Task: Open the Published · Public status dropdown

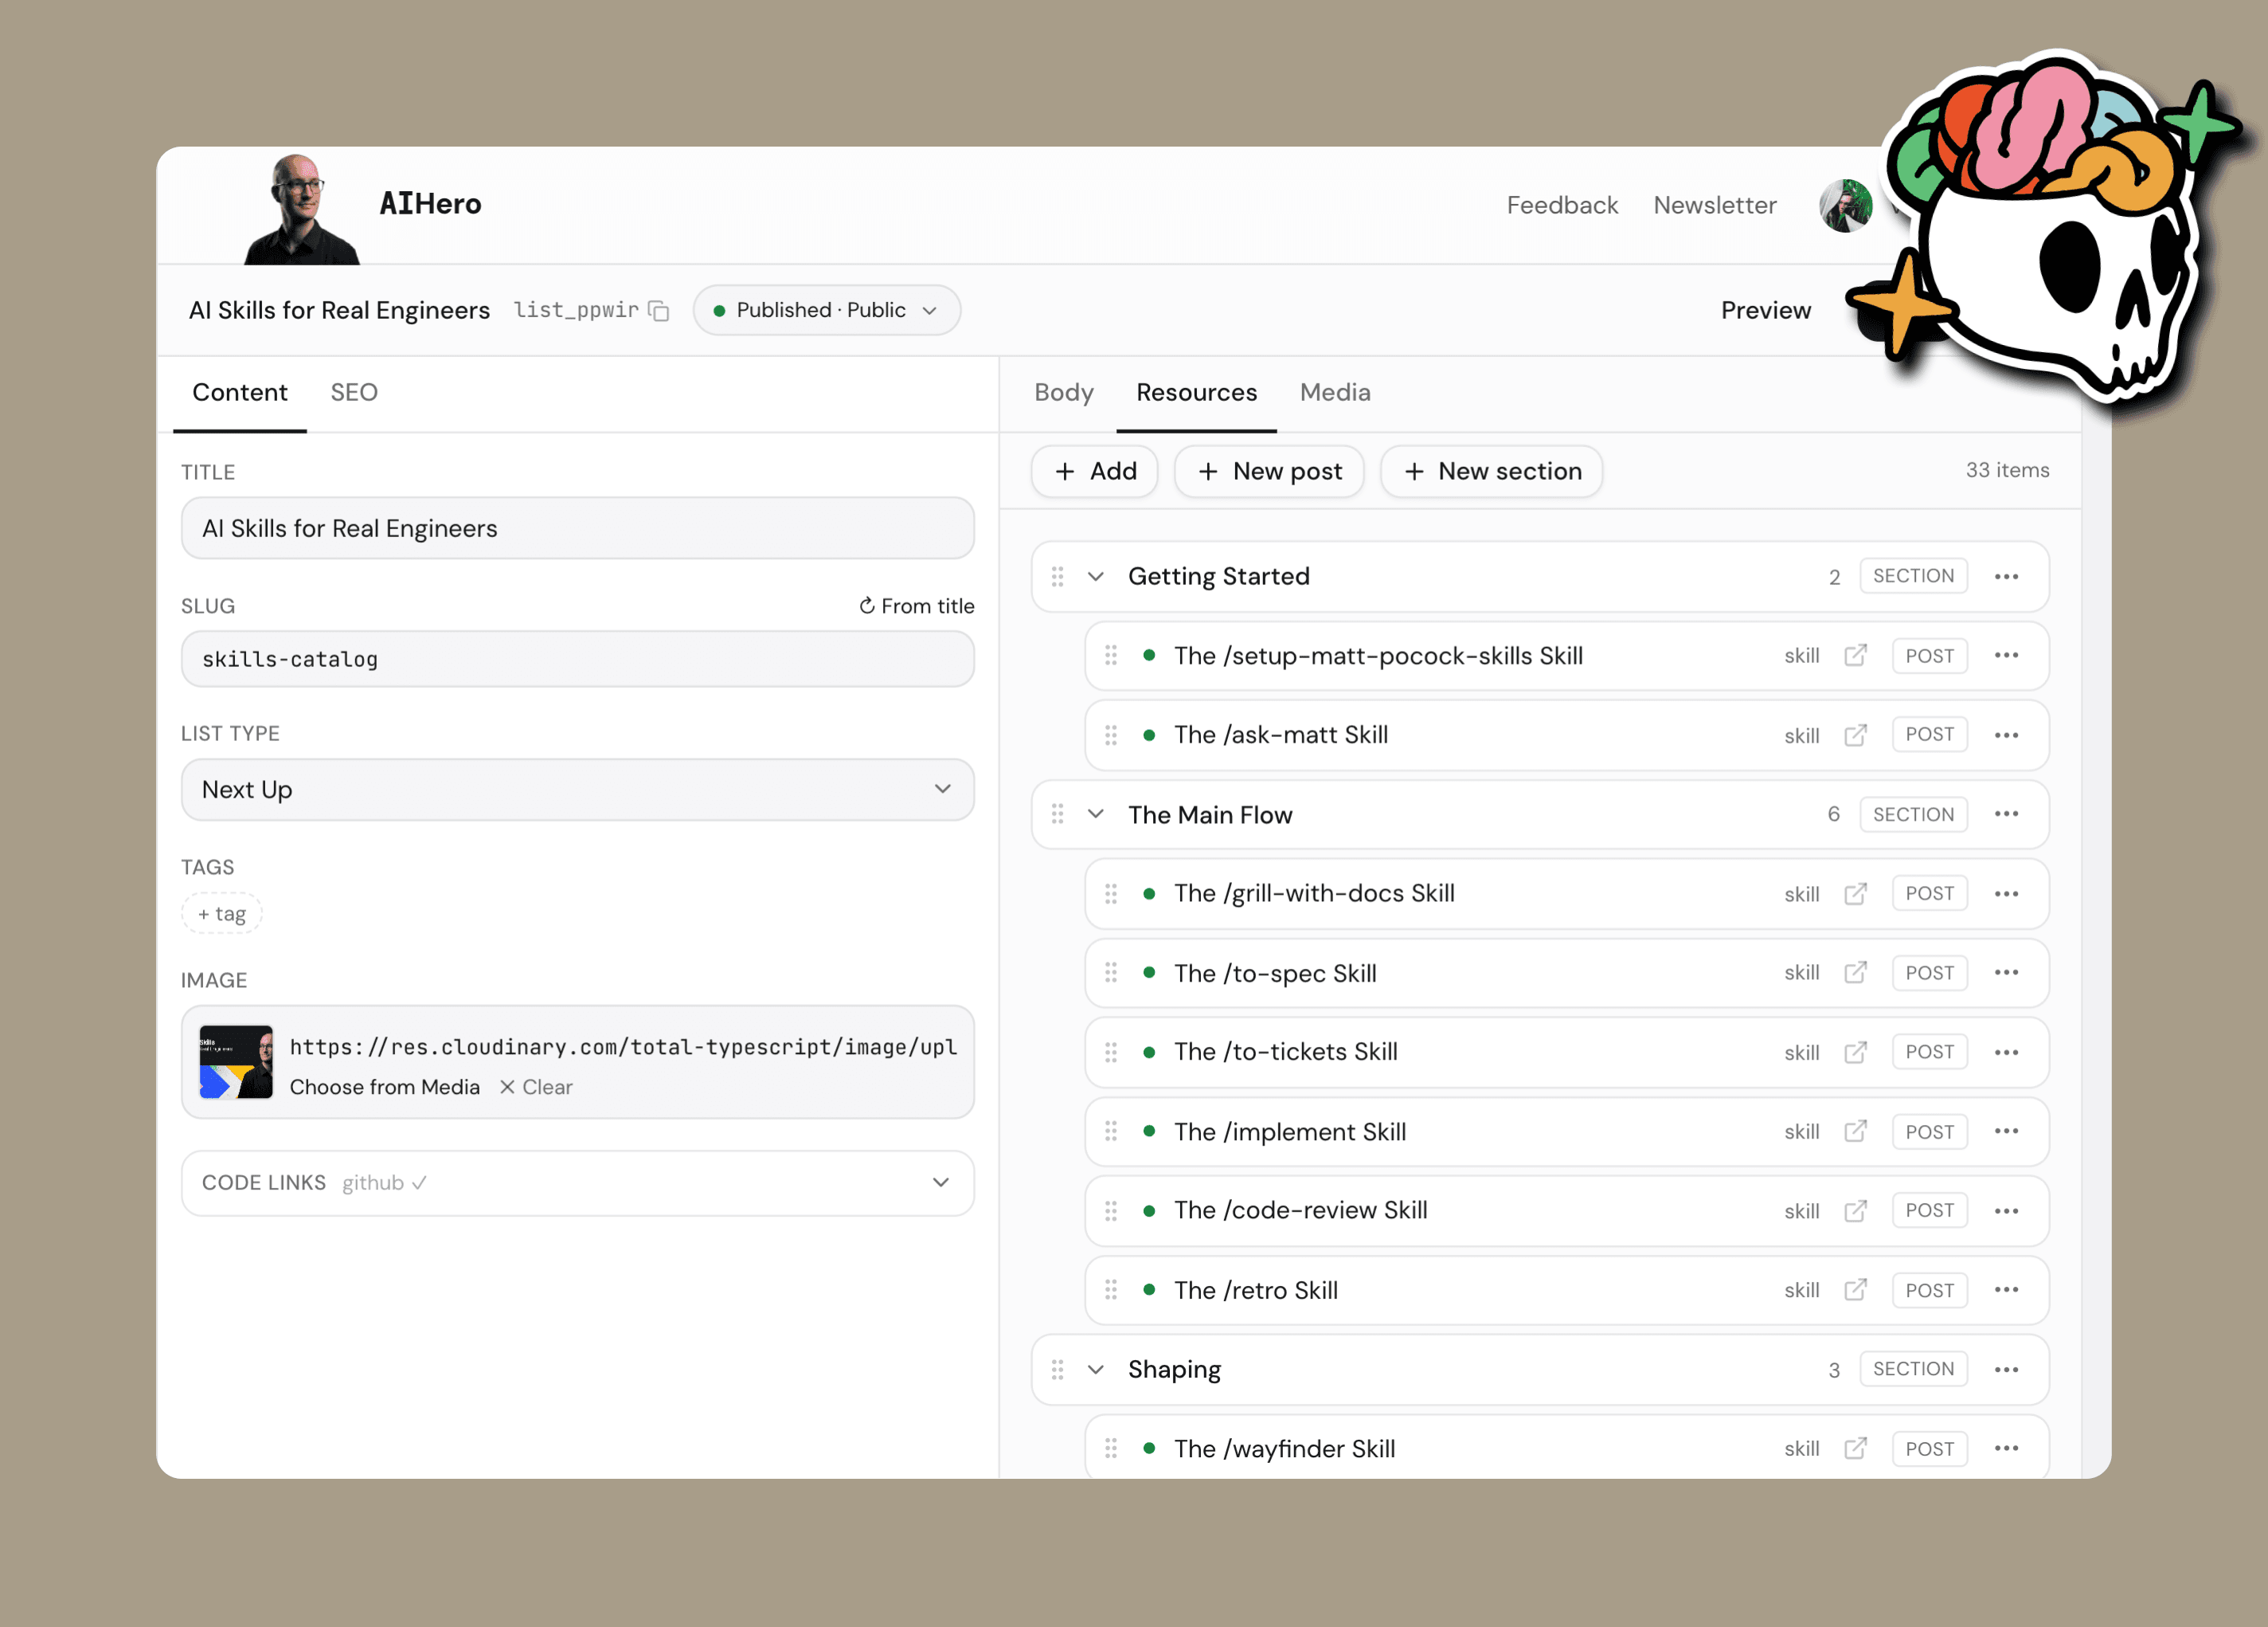Action: (826, 310)
